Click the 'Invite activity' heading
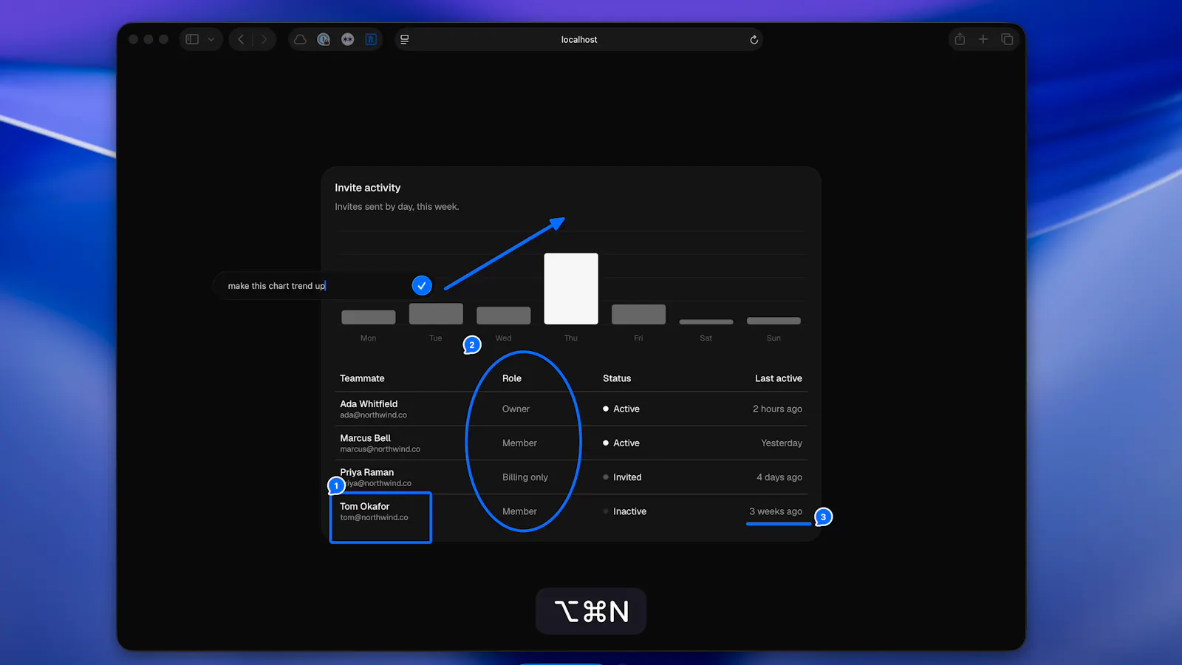1182x665 pixels. tap(368, 188)
